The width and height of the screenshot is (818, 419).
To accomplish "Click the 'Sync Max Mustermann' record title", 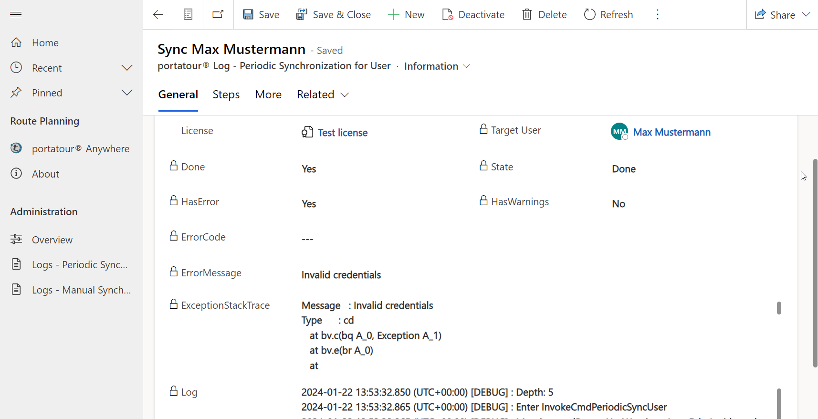I will tap(231, 49).
